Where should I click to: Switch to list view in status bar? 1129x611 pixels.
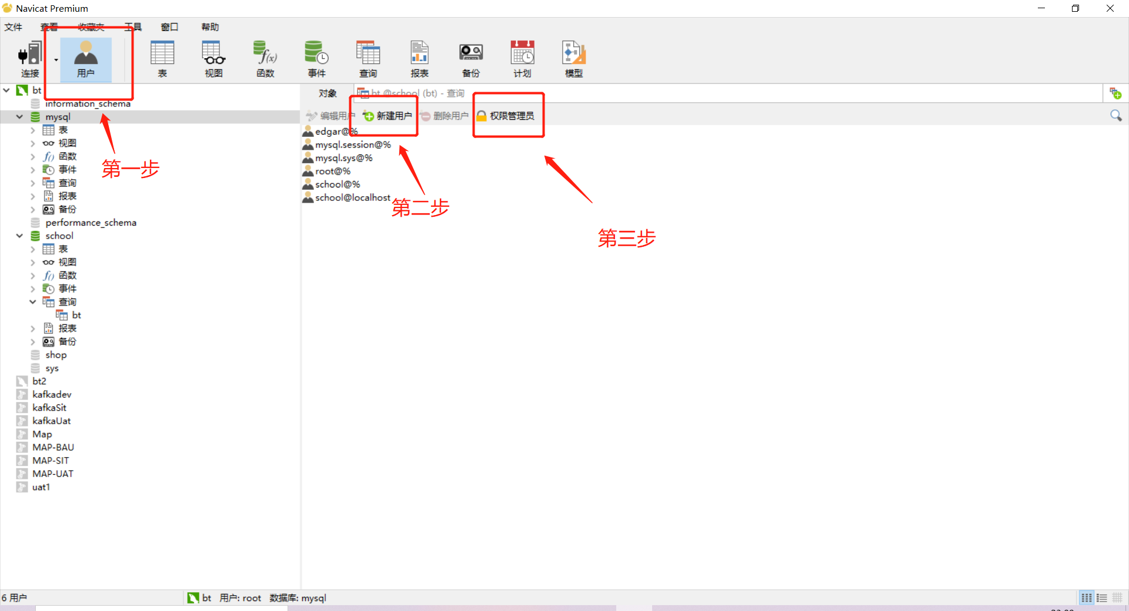pos(1102,598)
